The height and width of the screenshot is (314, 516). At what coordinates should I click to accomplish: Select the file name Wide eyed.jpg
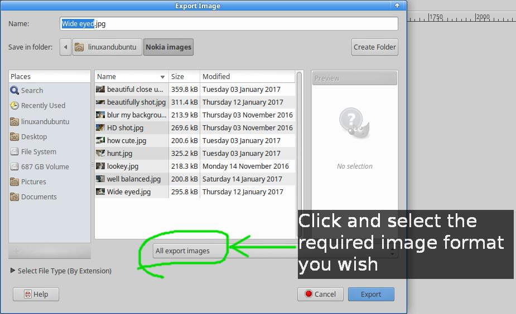129,192
